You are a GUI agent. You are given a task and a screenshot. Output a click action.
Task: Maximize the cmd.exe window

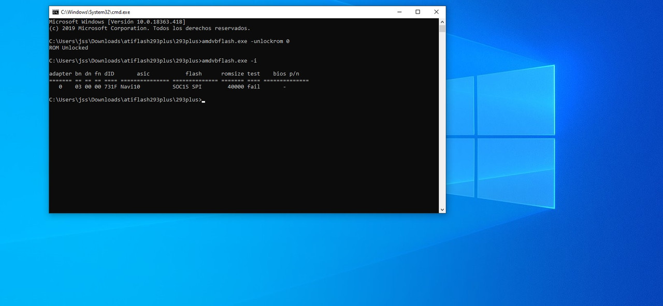(417, 12)
